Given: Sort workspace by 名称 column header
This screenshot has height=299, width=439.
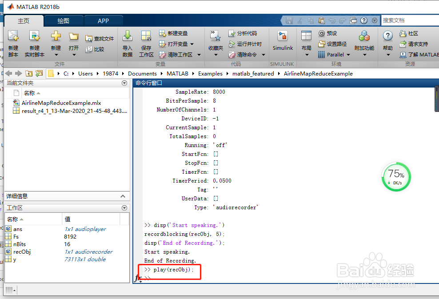Looking at the screenshot, I should point(33,219).
